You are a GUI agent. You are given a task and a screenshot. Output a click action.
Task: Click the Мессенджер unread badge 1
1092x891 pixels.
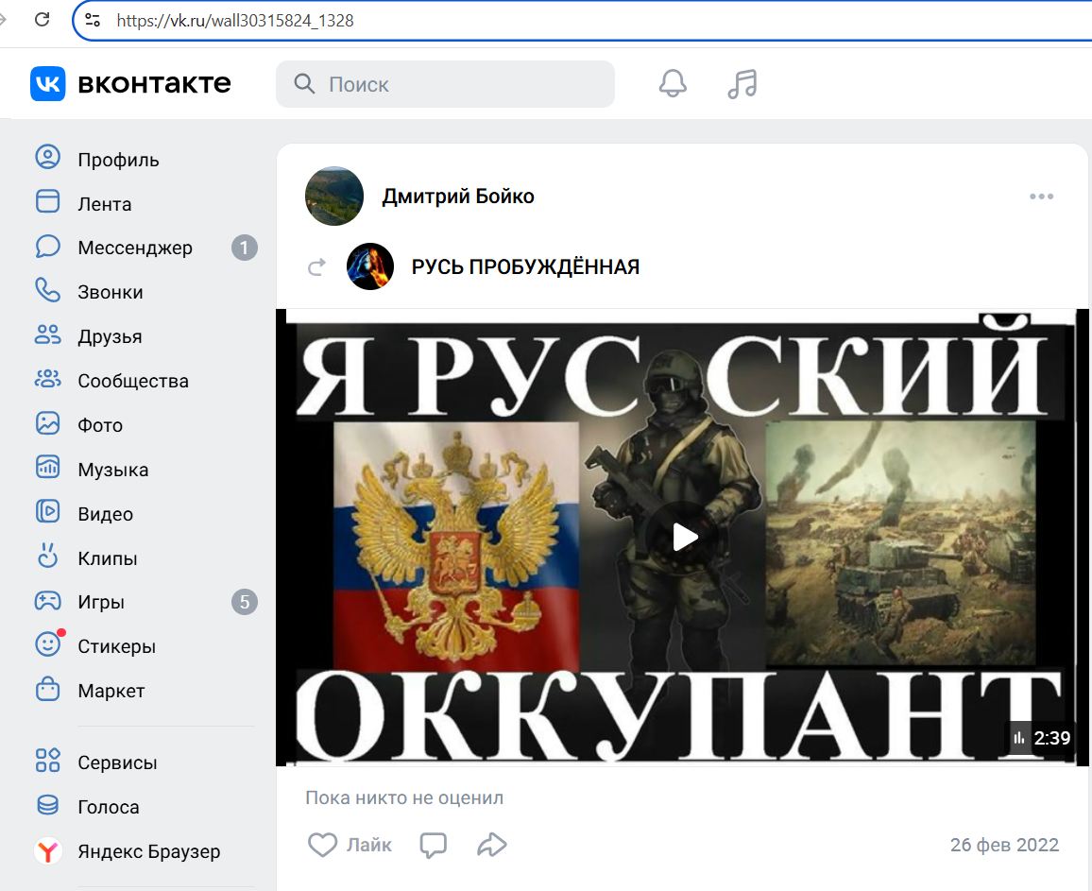245,248
